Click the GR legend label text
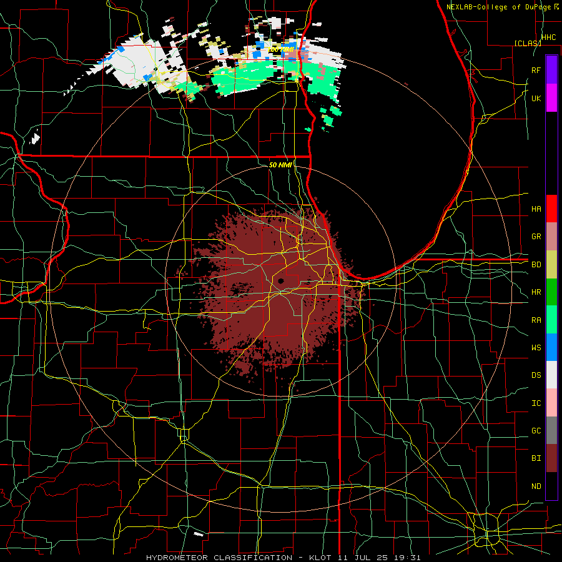The image size is (562, 562). pos(536,237)
